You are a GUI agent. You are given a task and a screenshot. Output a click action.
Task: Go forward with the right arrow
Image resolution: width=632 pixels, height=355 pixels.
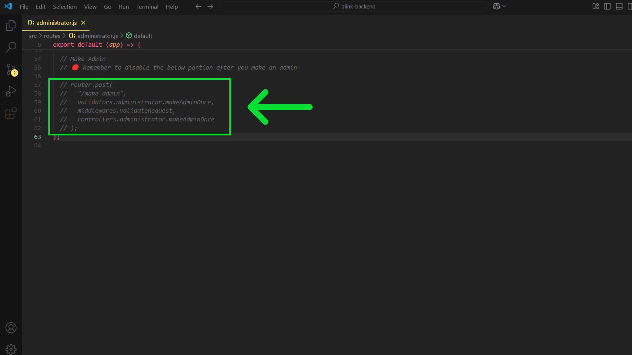tap(210, 7)
